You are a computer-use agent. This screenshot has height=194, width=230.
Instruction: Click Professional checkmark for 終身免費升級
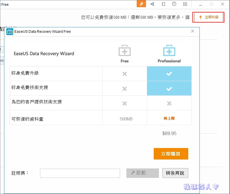point(169,74)
